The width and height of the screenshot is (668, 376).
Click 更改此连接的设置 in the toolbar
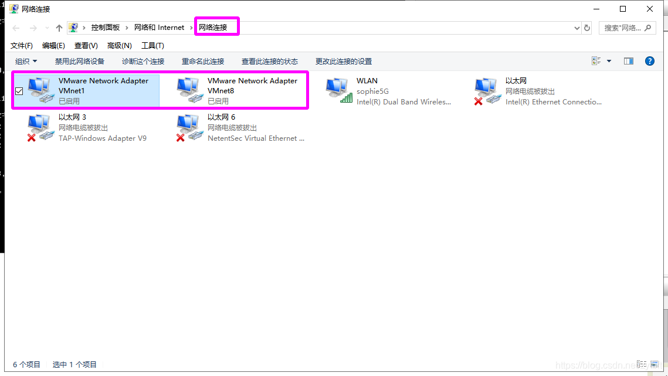pyautogui.click(x=343, y=62)
